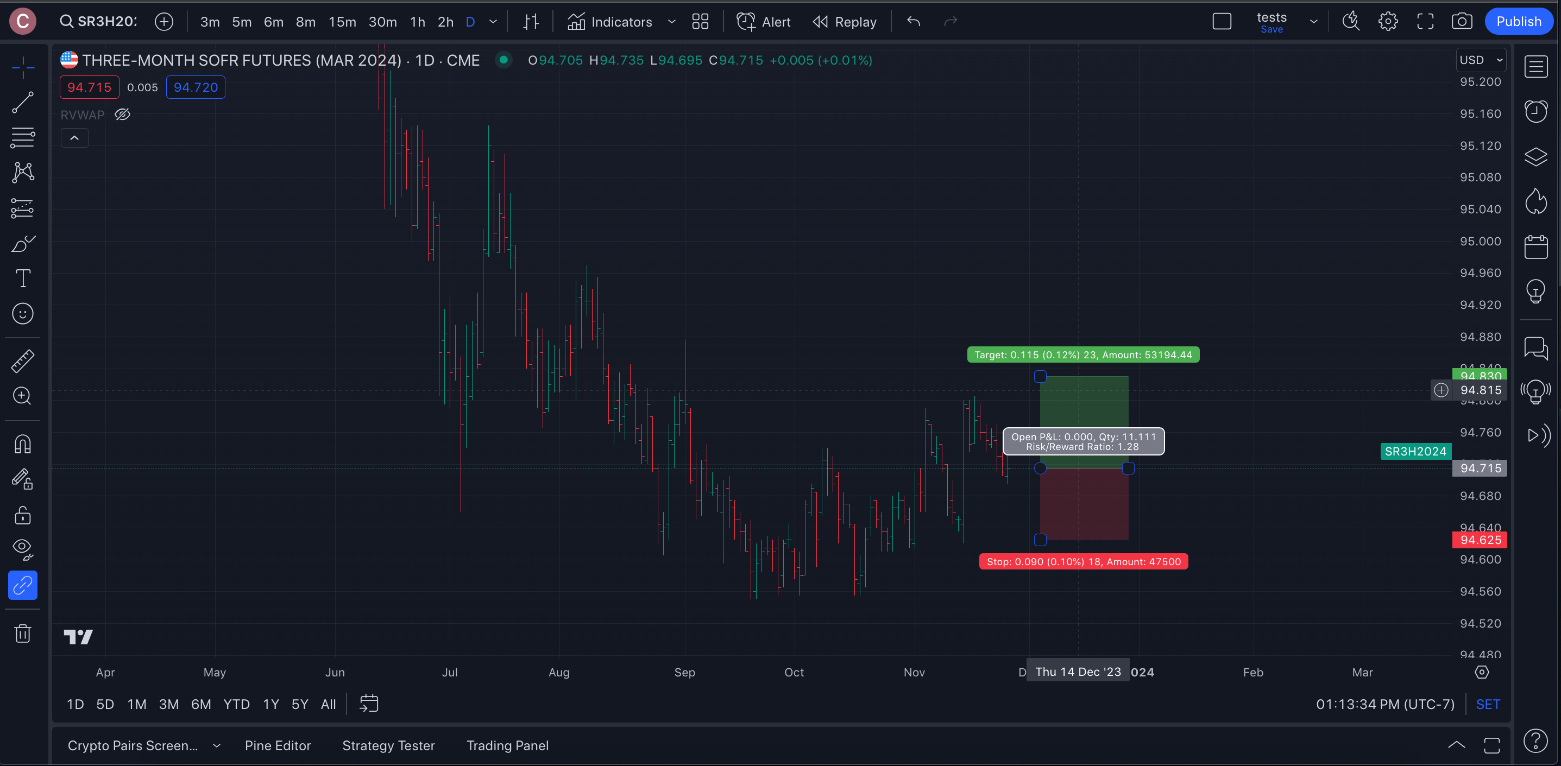Open the text annotation tool
This screenshot has width=1561, height=766.
click(x=22, y=278)
